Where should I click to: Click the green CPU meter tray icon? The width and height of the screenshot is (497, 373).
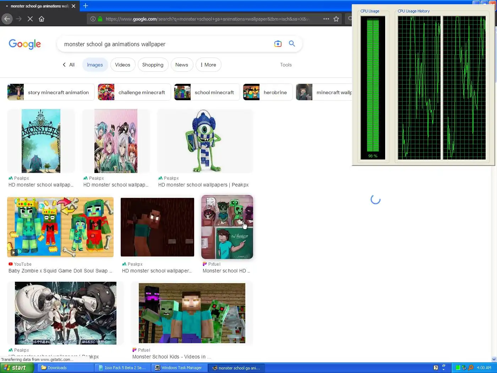[458, 368]
